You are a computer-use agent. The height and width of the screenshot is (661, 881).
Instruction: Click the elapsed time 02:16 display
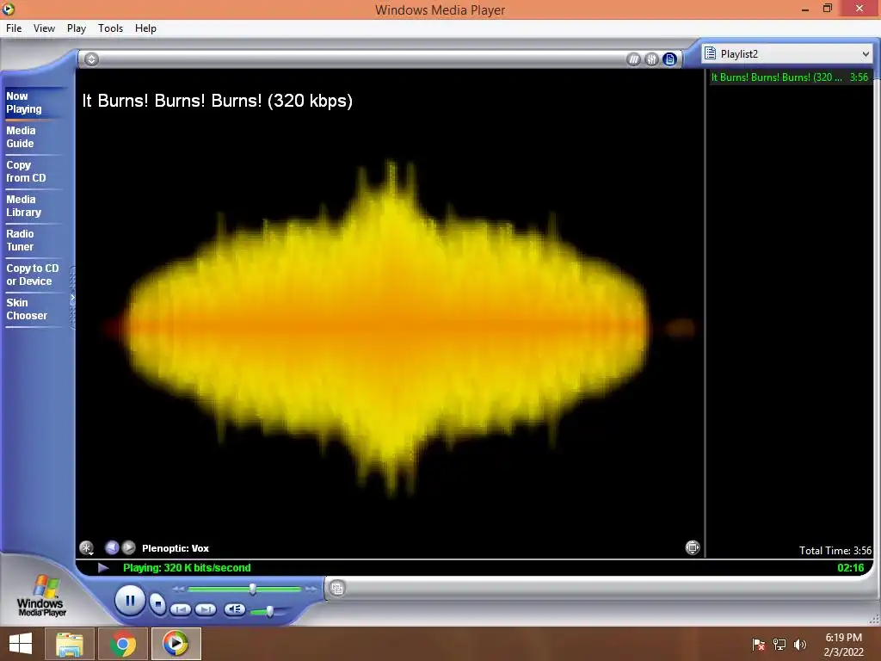851,568
